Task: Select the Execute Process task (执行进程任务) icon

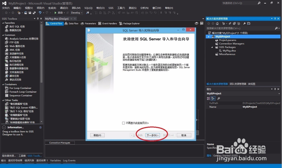Action: click(x=7, y=65)
